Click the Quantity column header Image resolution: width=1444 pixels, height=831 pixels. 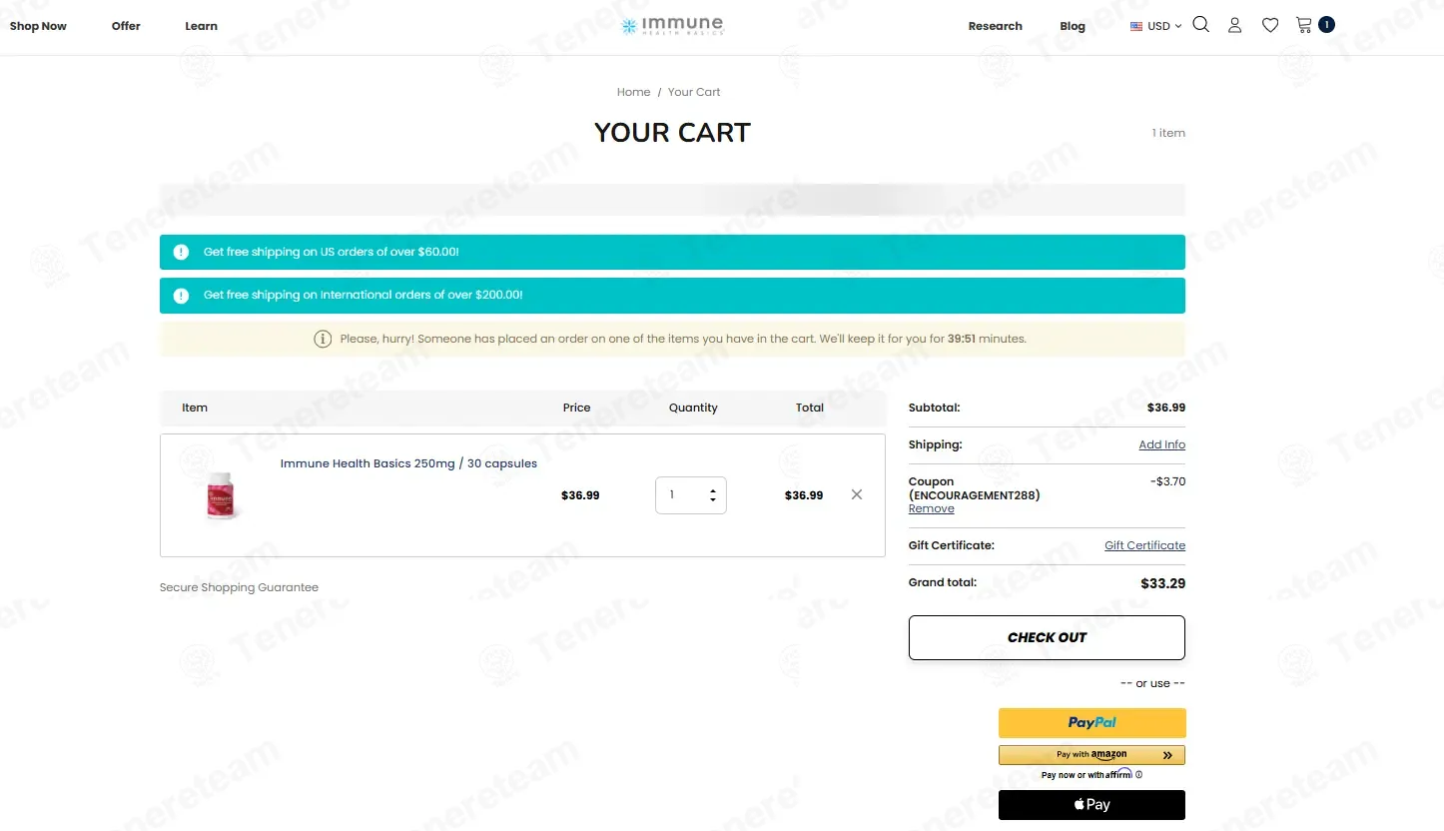coord(693,408)
